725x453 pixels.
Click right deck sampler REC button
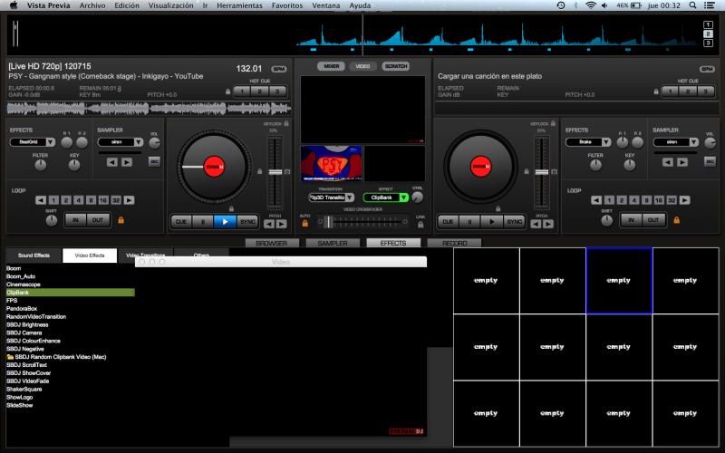[710, 161]
